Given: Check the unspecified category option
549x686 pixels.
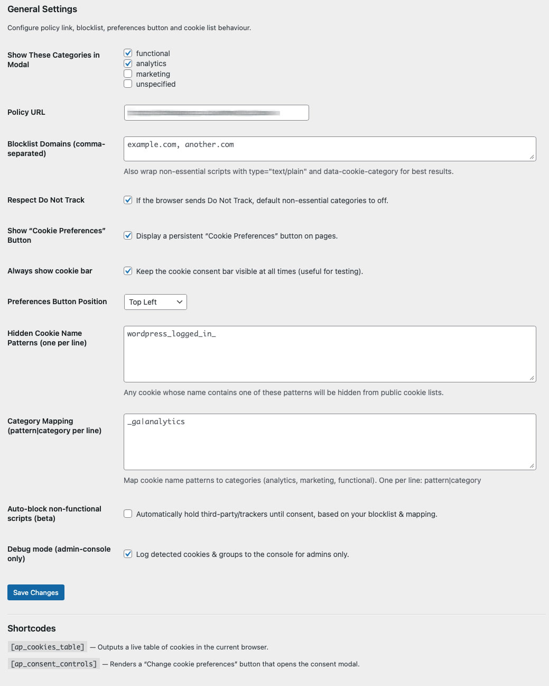Looking at the screenshot, I should click(128, 84).
